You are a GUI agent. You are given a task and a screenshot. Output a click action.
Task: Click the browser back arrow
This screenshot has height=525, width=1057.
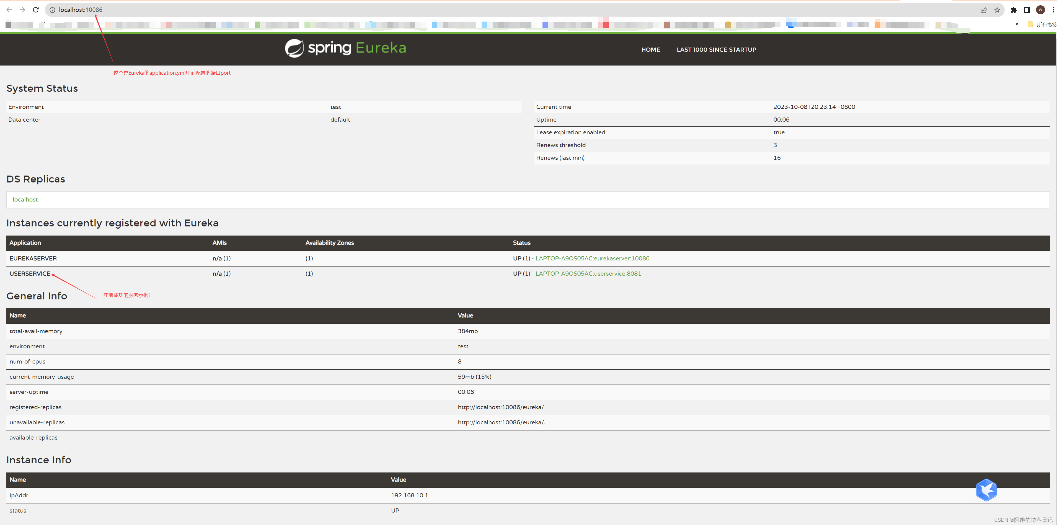(x=9, y=10)
